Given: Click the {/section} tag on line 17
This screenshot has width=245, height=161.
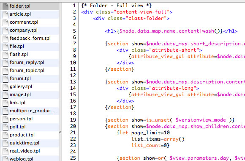Looking at the screenshot, I should [120, 107].
